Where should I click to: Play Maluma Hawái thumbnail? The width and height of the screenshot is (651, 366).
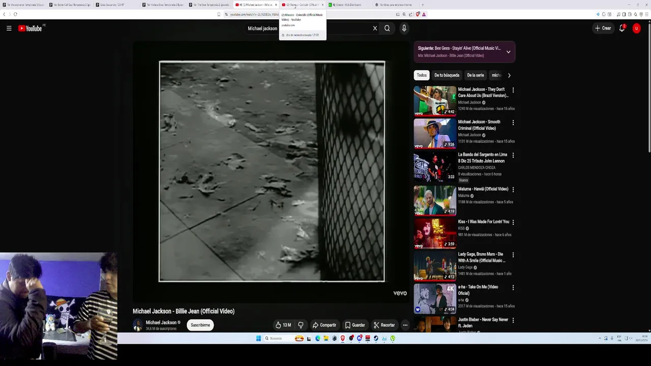point(435,200)
